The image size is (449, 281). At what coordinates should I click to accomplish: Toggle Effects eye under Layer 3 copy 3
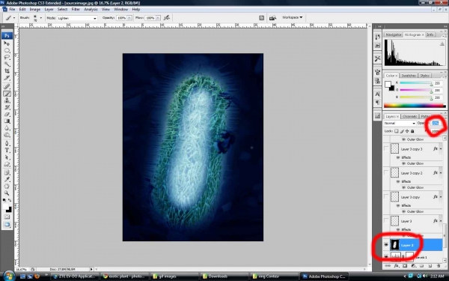(398, 157)
